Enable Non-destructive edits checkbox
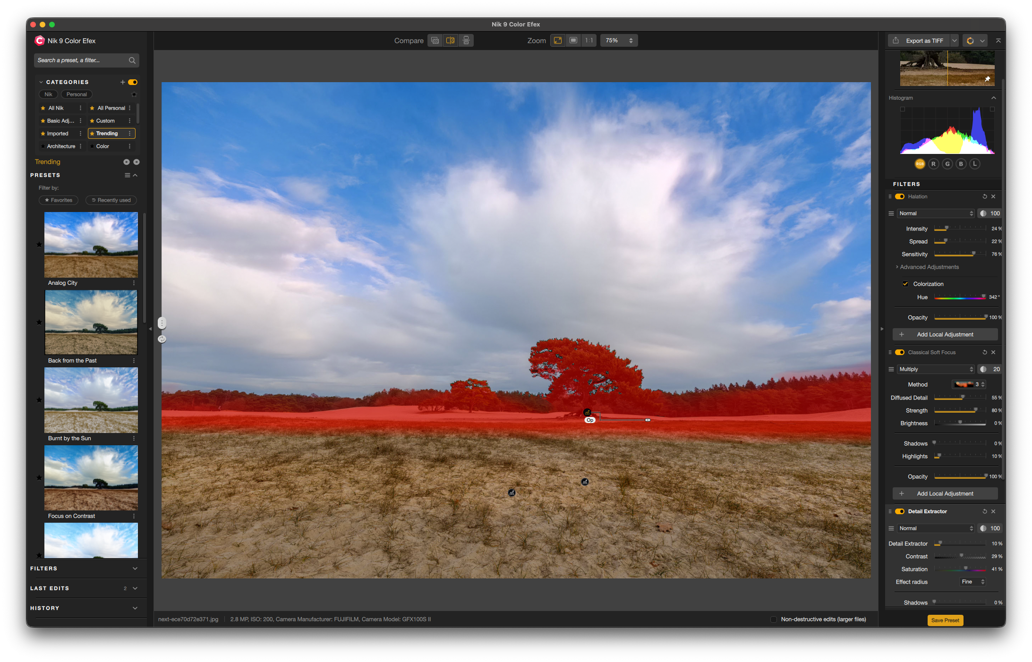 (773, 620)
